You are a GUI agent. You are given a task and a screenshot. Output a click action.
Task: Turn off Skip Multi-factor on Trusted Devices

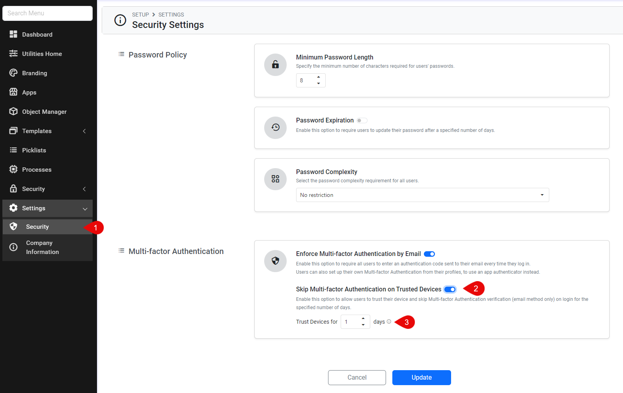coord(450,289)
